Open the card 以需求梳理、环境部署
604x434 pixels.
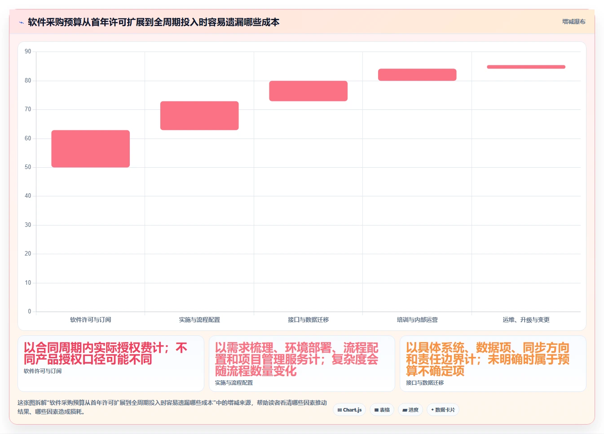click(302, 364)
